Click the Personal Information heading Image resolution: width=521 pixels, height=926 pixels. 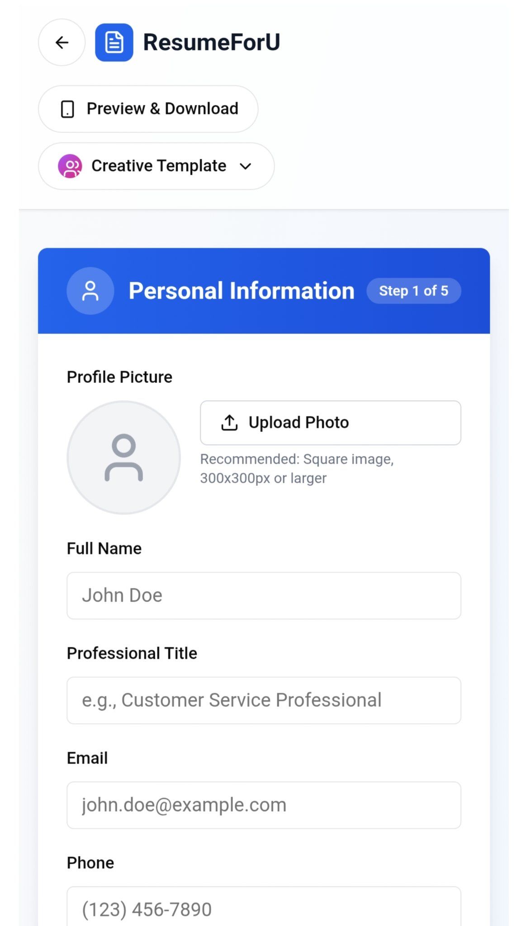coord(242,291)
